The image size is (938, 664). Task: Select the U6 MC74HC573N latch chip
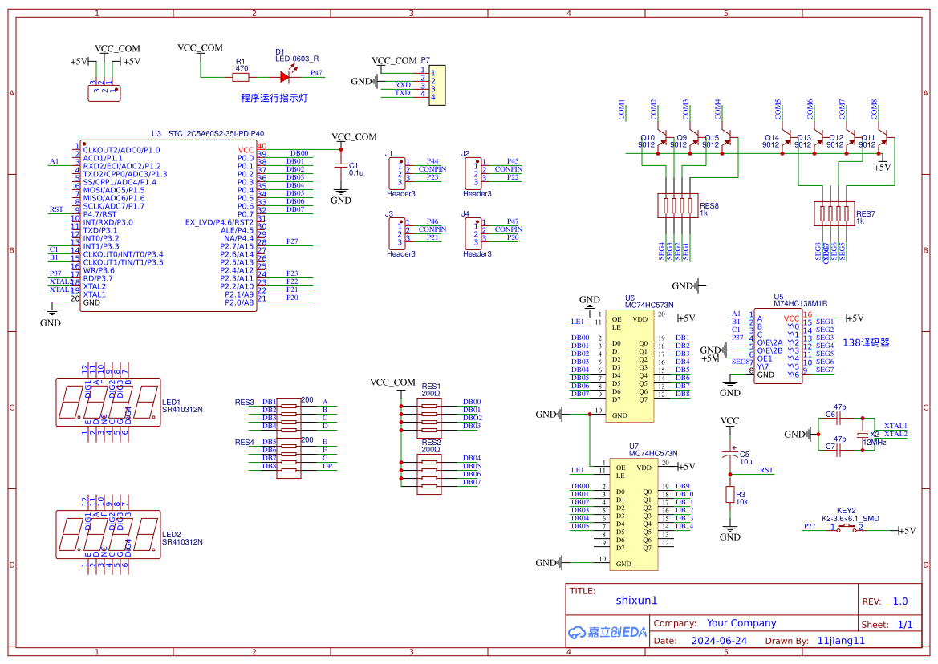(630, 367)
